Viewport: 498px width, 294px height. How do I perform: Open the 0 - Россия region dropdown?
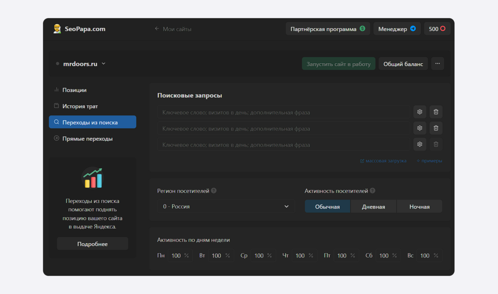click(226, 206)
